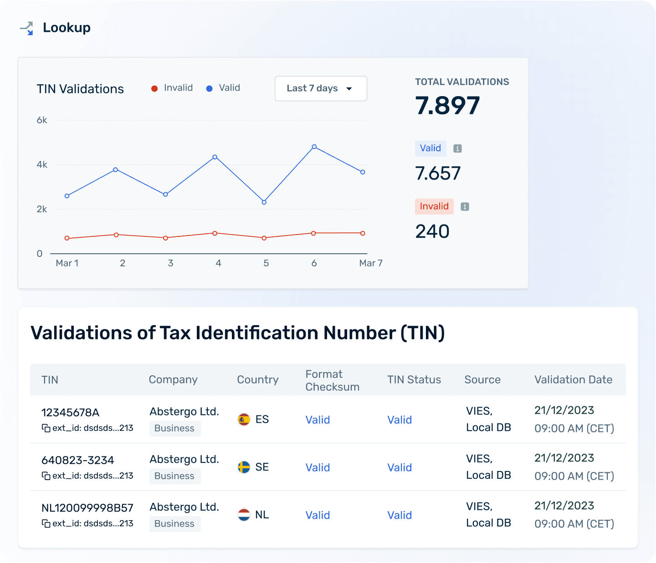Sort by Format Checksum column header
This screenshot has width=656, height=563.
333,380
